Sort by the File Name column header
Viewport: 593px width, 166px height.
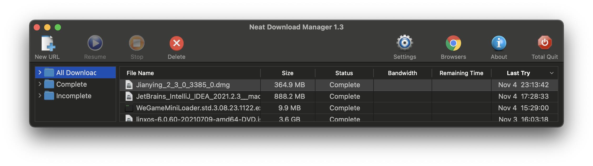pos(140,73)
